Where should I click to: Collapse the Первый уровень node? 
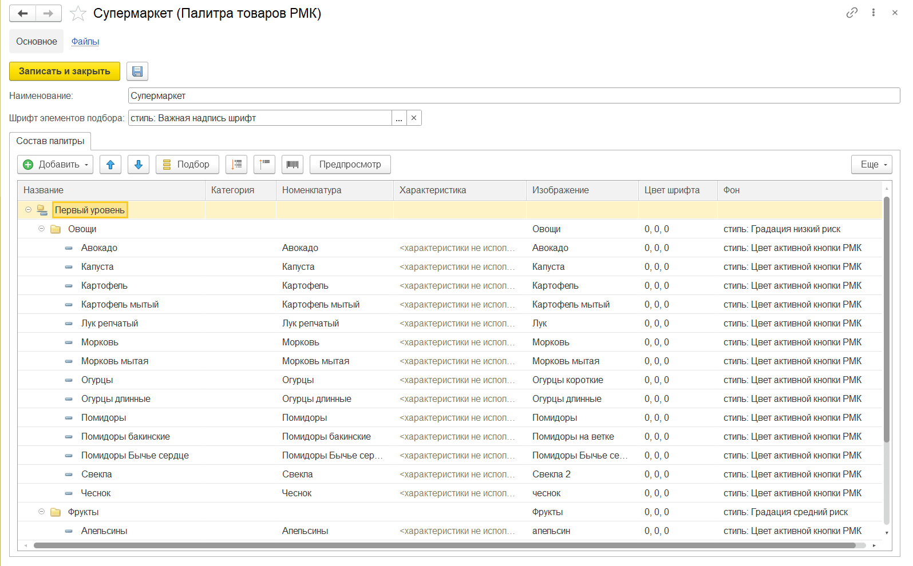click(28, 210)
